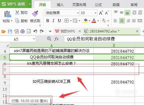Open the 公式 ribbon tab

[98, 5]
